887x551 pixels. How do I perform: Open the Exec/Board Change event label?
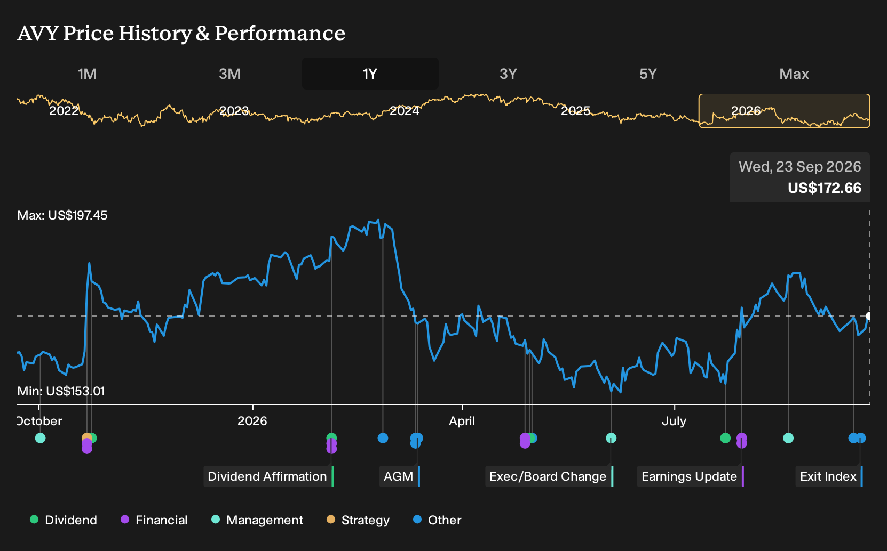(549, 476)
